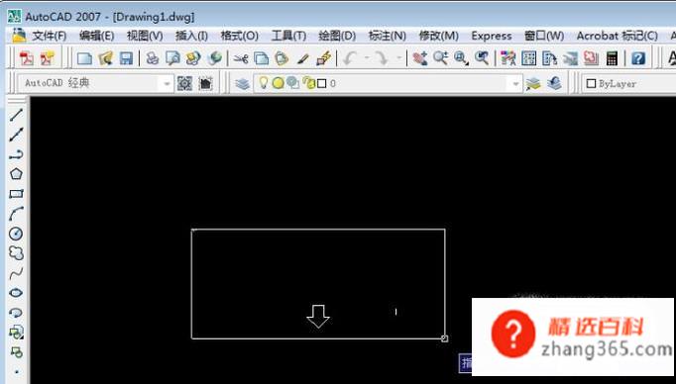
Task: Click the Zoom Window icon
Action: click(461, 58)
